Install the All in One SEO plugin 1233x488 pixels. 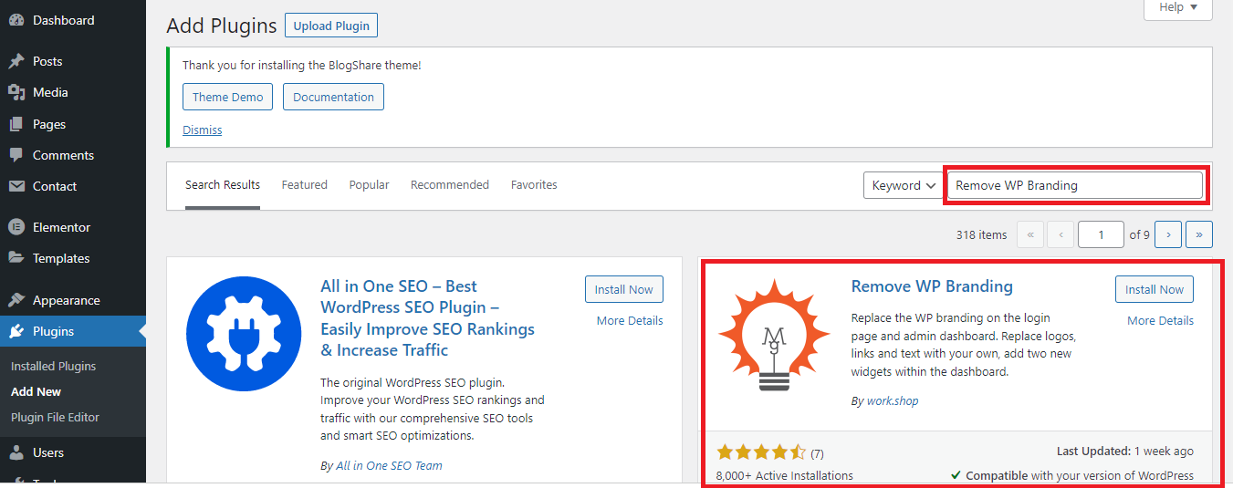point(624,289)
